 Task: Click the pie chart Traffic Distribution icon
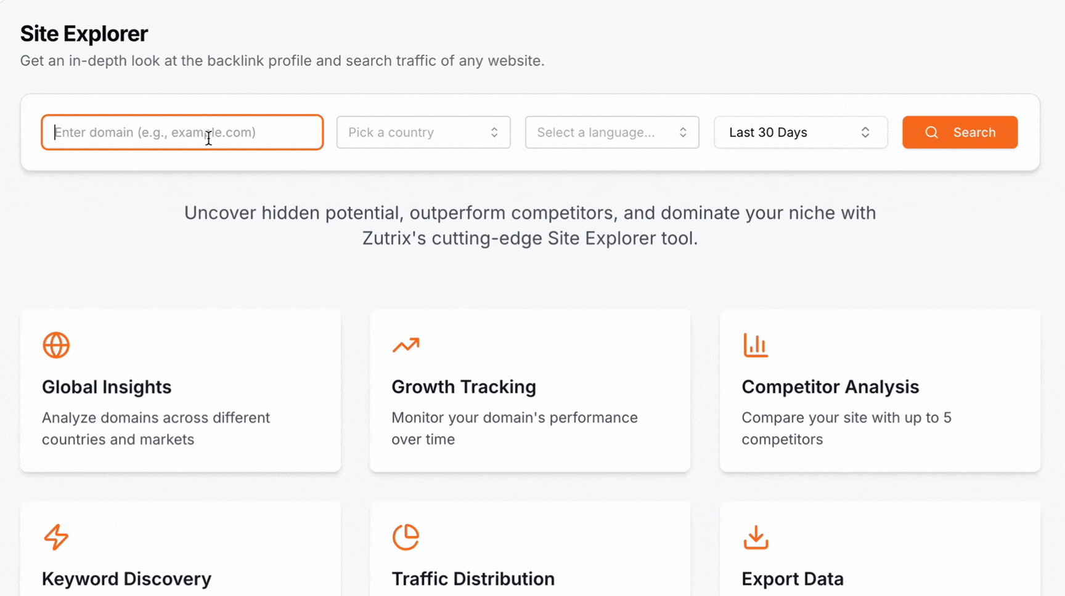406,537
